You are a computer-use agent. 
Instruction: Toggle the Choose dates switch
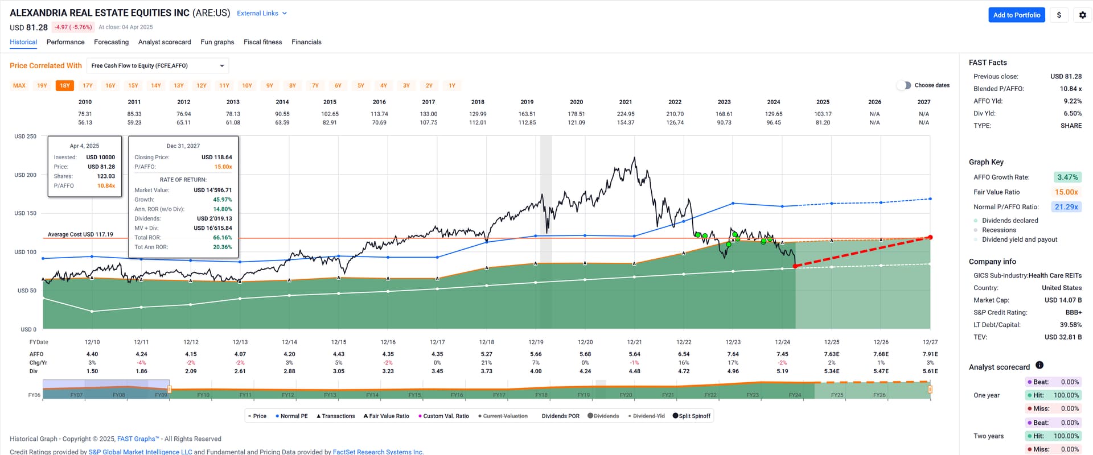tap(903, 85)
